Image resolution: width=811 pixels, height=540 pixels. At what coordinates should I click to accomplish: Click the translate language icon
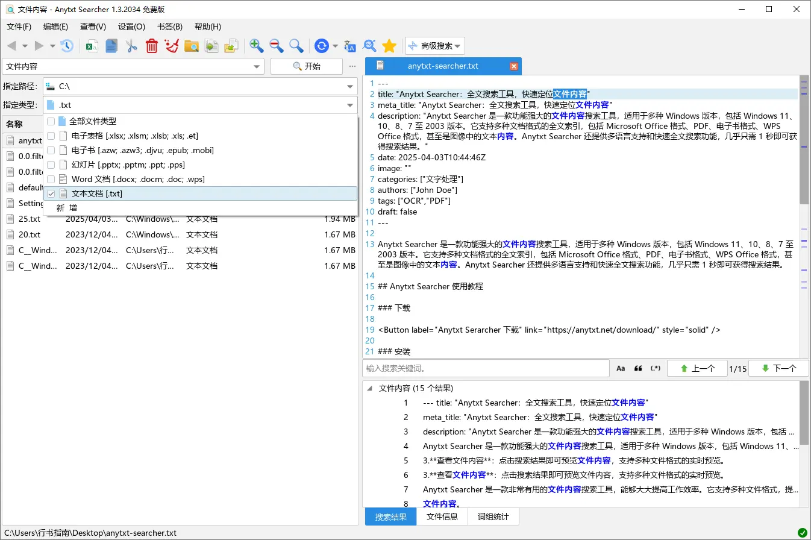point(350,46)
